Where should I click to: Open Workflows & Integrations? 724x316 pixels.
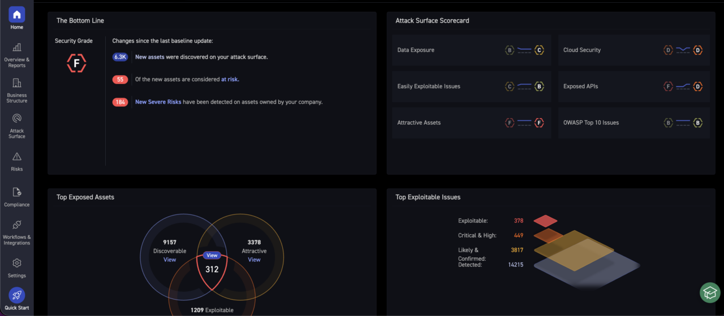tap(16, 225)
